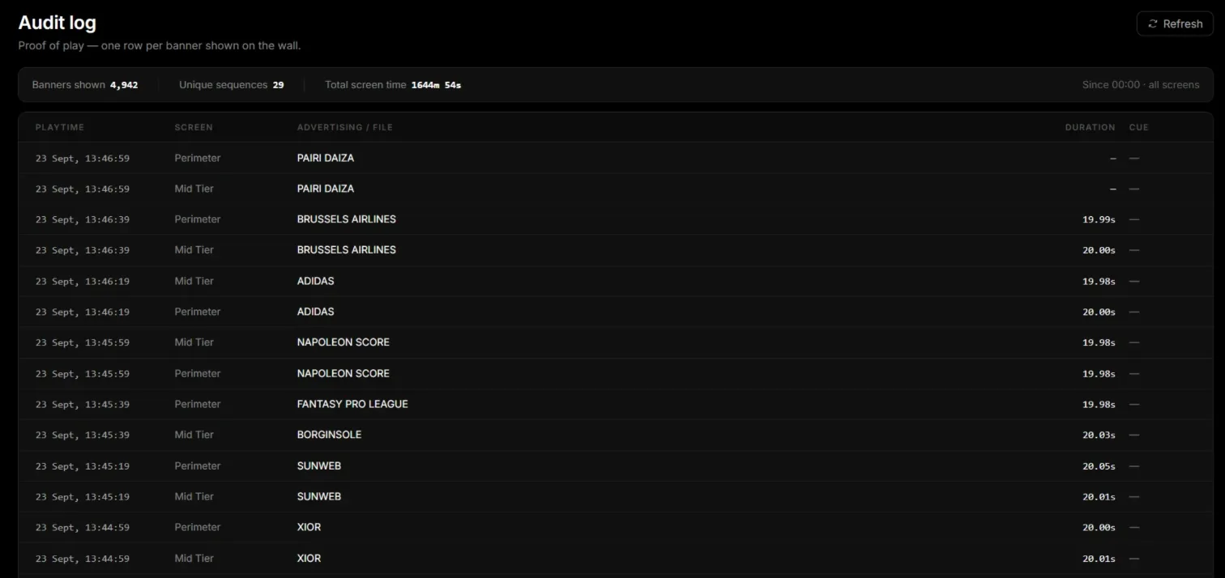Image resolution: width=1225 pixels, height=578 pixels.
Task: Click the 20.00s duration in ADIDAS Perimeter row
Action: click(1099, 312)
